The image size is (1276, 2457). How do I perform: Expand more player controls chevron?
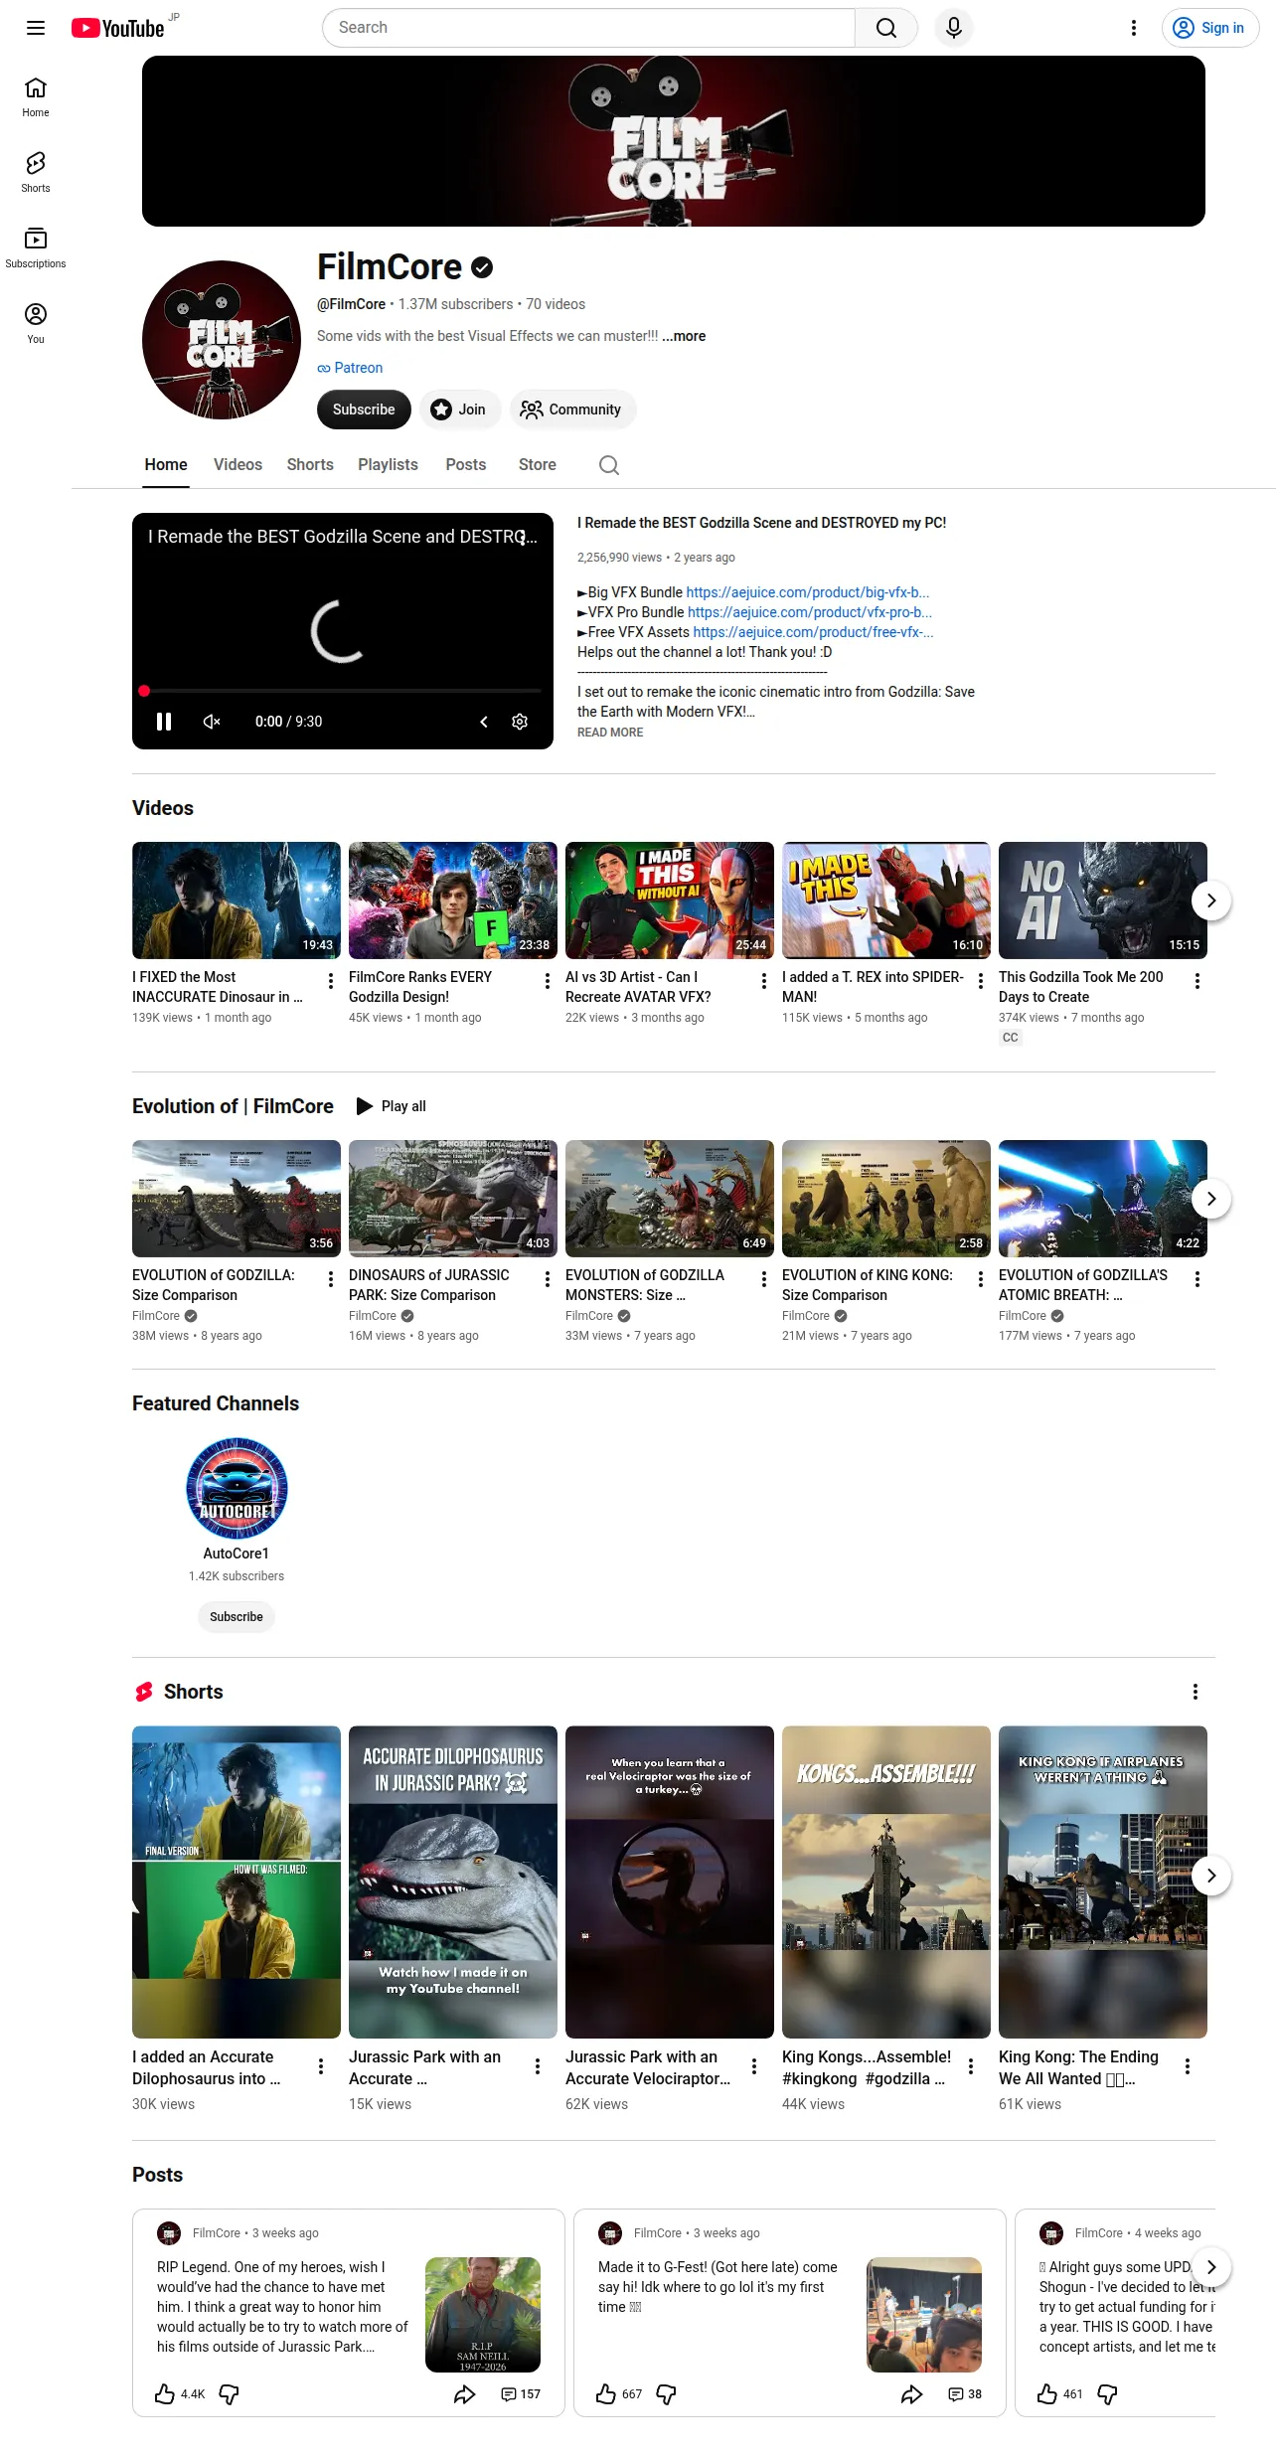(484, 722)
